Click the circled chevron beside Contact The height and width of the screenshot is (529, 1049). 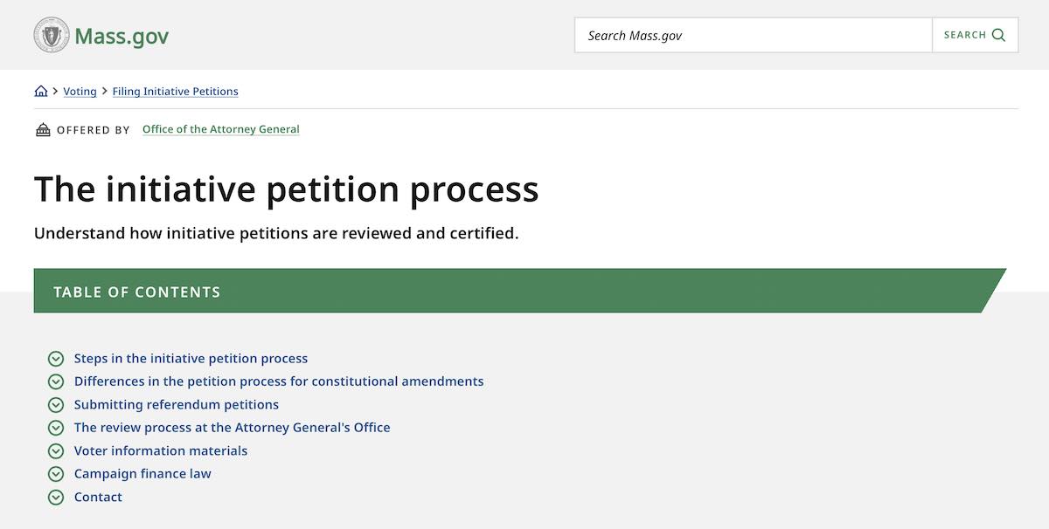pyautogui.click(x=56, y=498)
